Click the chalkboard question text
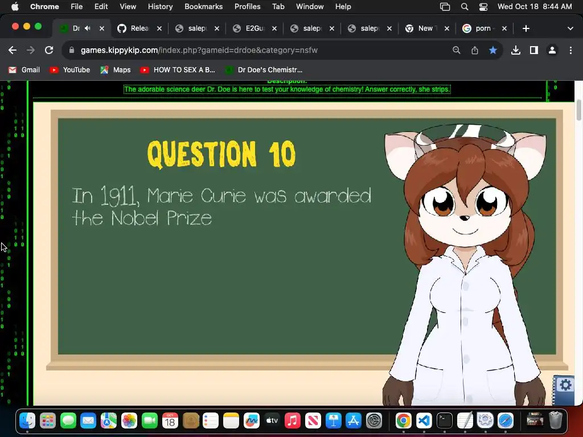The height and width of the screenshot is (437, 583). coord(221,207)
